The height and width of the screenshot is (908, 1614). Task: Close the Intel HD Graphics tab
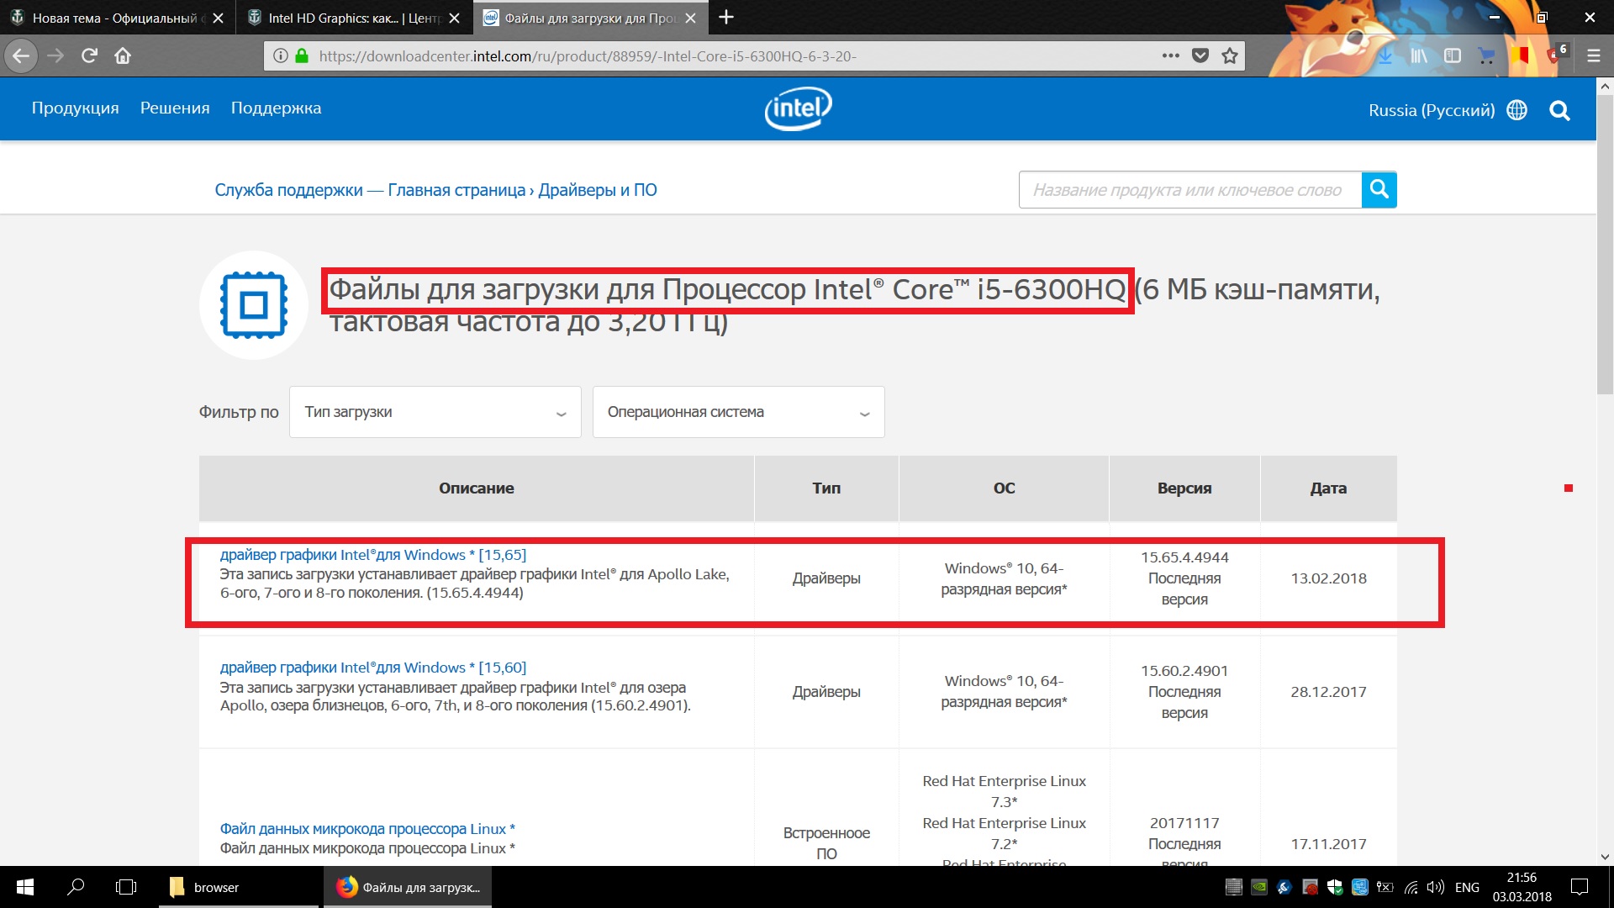tap(454, 18)
